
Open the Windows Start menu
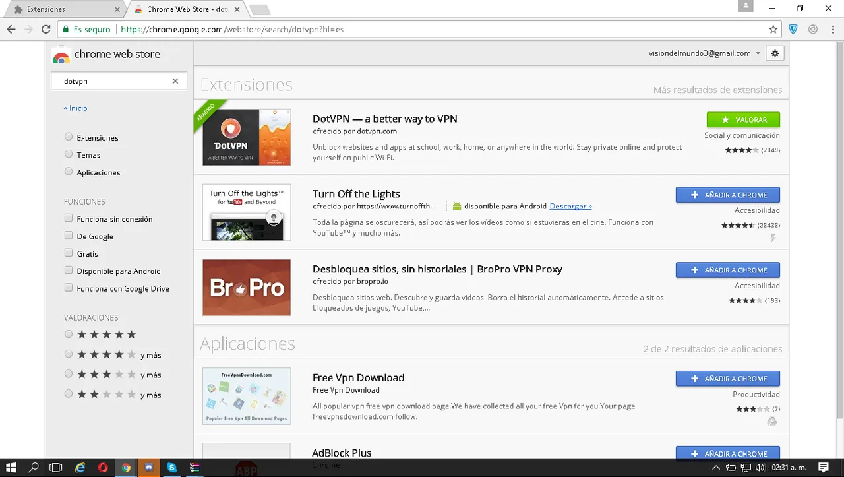point(11,468)
